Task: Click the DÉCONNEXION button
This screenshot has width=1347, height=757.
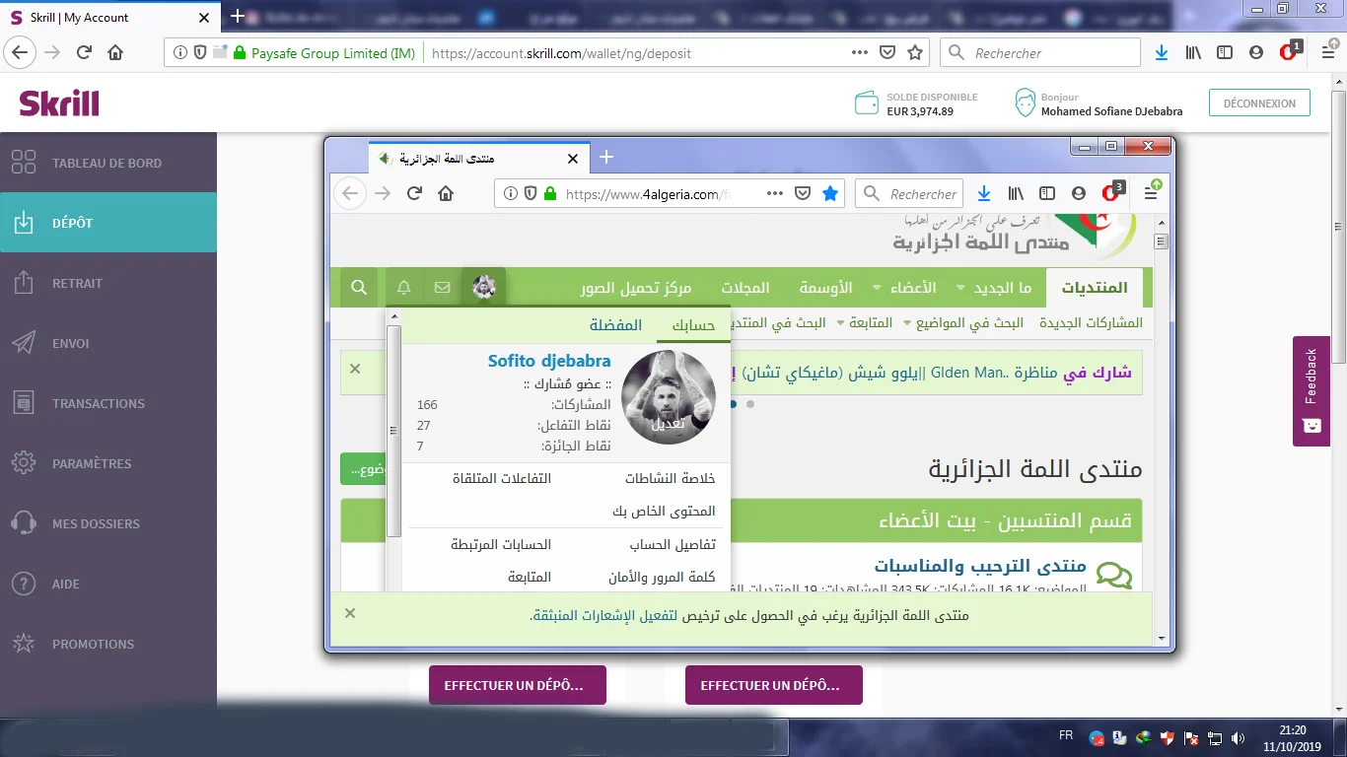Action: point(1259,103)
